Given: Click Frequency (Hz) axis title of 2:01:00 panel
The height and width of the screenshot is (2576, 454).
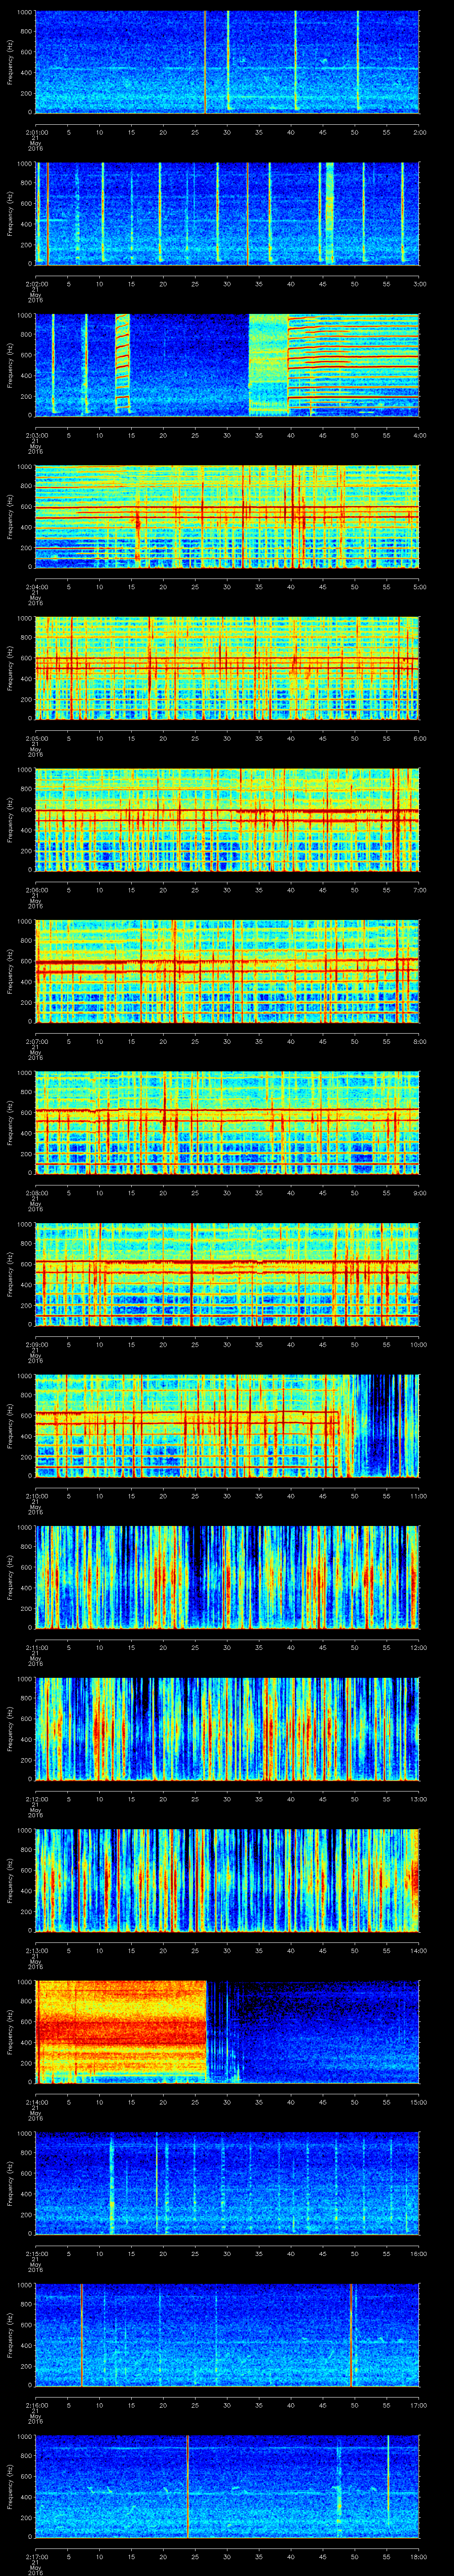Looking at the screenshot, I should point(10,62).
